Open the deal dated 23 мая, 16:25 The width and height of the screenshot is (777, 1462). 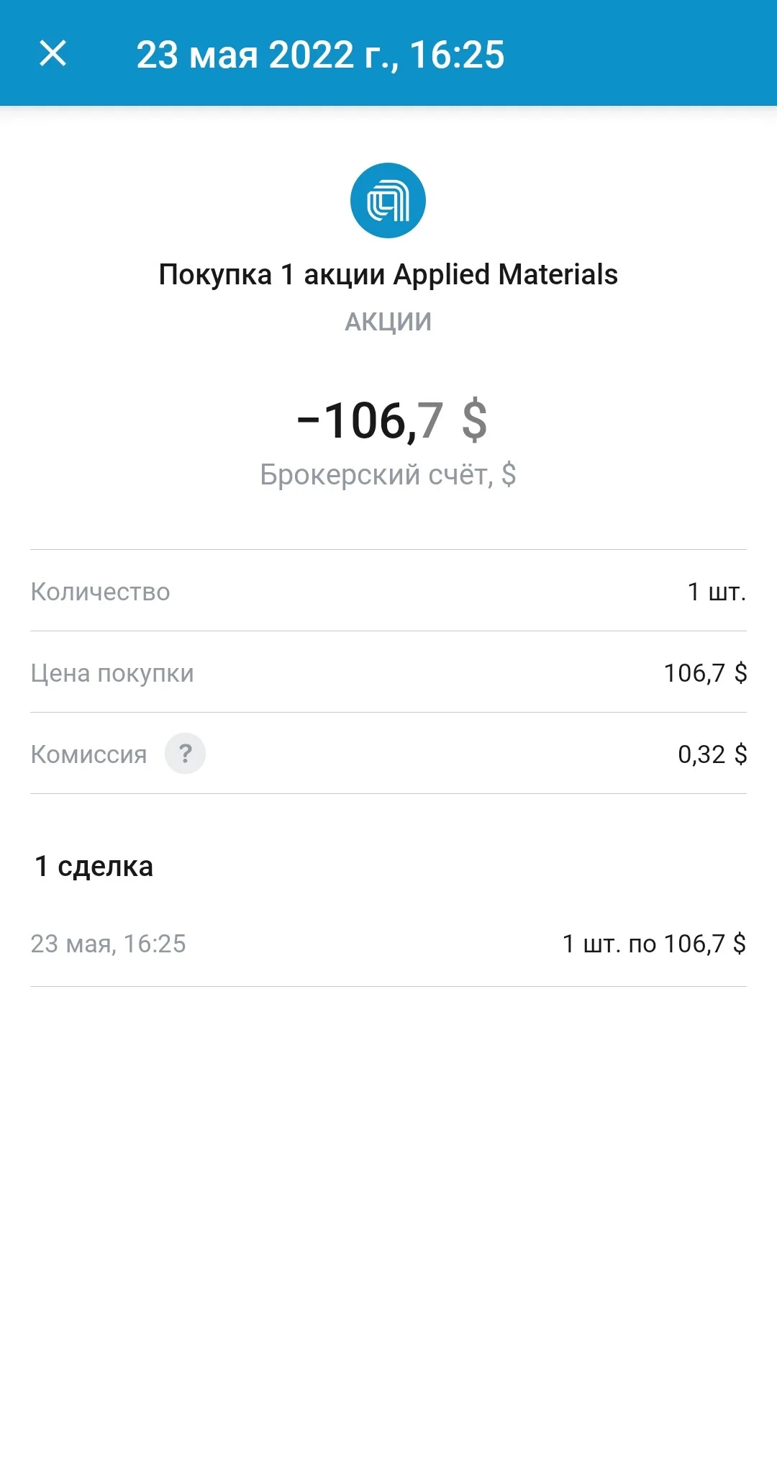(x=388, y=944)
